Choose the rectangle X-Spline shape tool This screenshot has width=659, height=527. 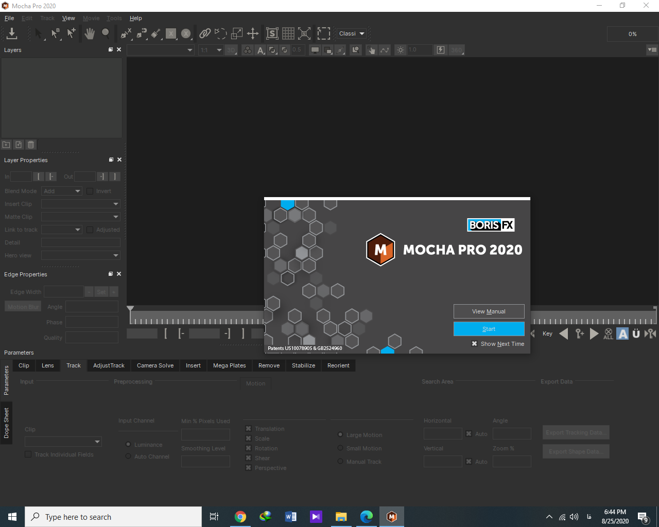pyautogui.click(x=171, y=33)
